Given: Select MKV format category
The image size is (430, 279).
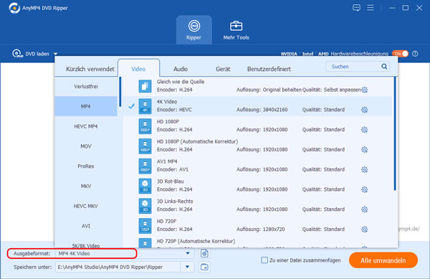Looking at the screenshot, I should 86,186.
